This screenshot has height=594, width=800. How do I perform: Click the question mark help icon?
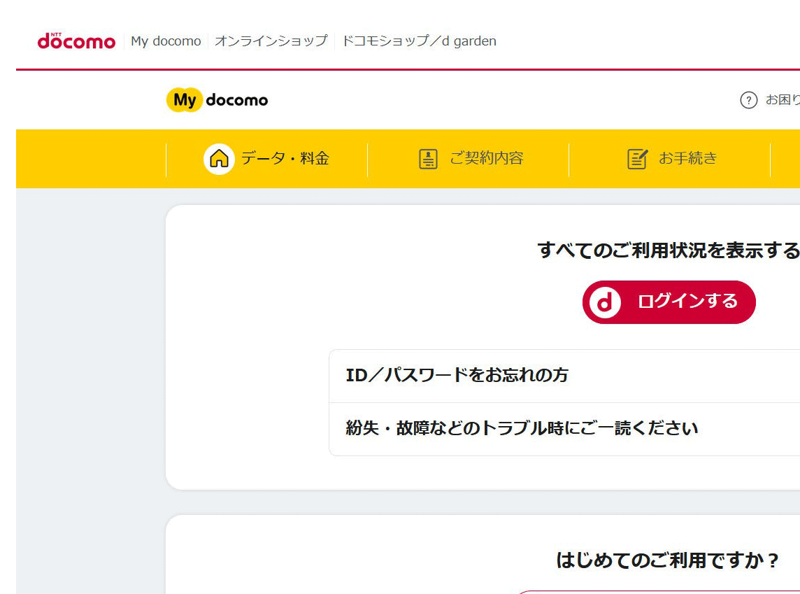tap(748, 100)
